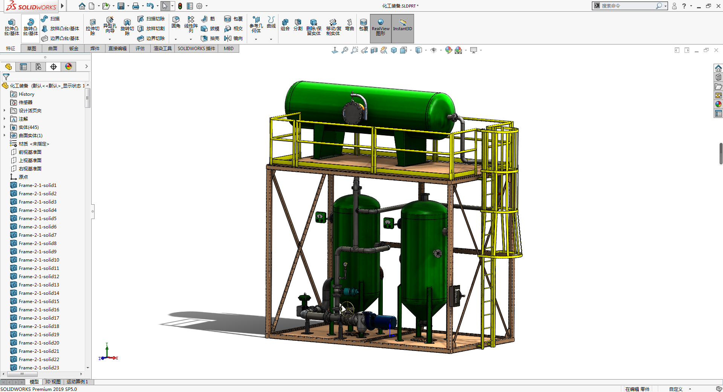Click the 组合 combine bodies tool
723x392 pixels.
[285, 25]
